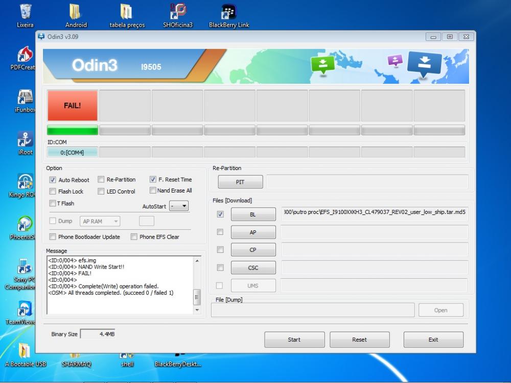The image size is (511, 383).
Task: Enable Flash Lock option
Action: 53,191
